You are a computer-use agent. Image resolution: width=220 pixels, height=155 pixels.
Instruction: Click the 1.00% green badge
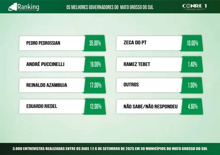pos(192,85)
